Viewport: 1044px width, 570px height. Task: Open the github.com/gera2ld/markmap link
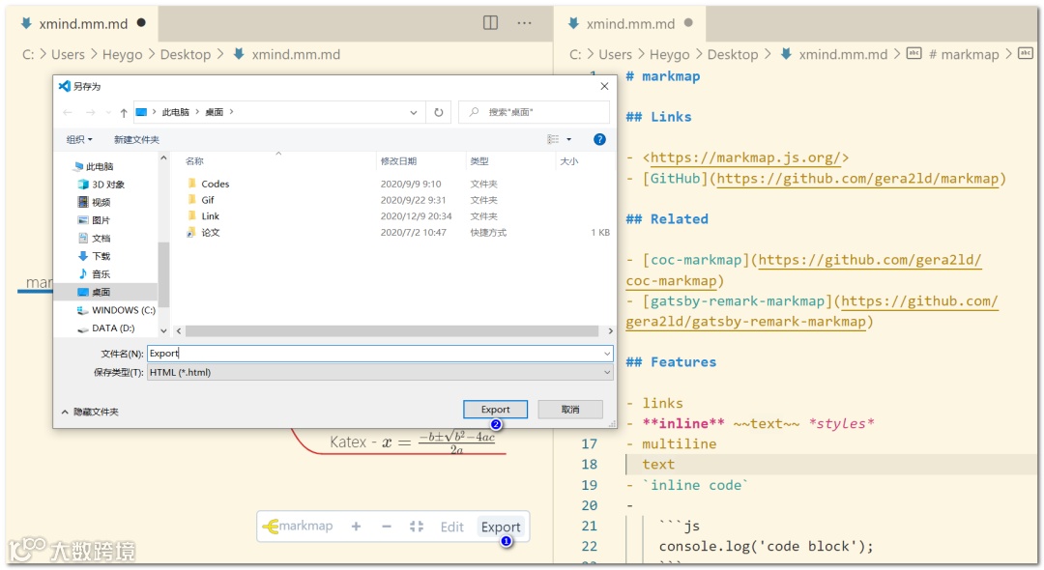point(857,179)
